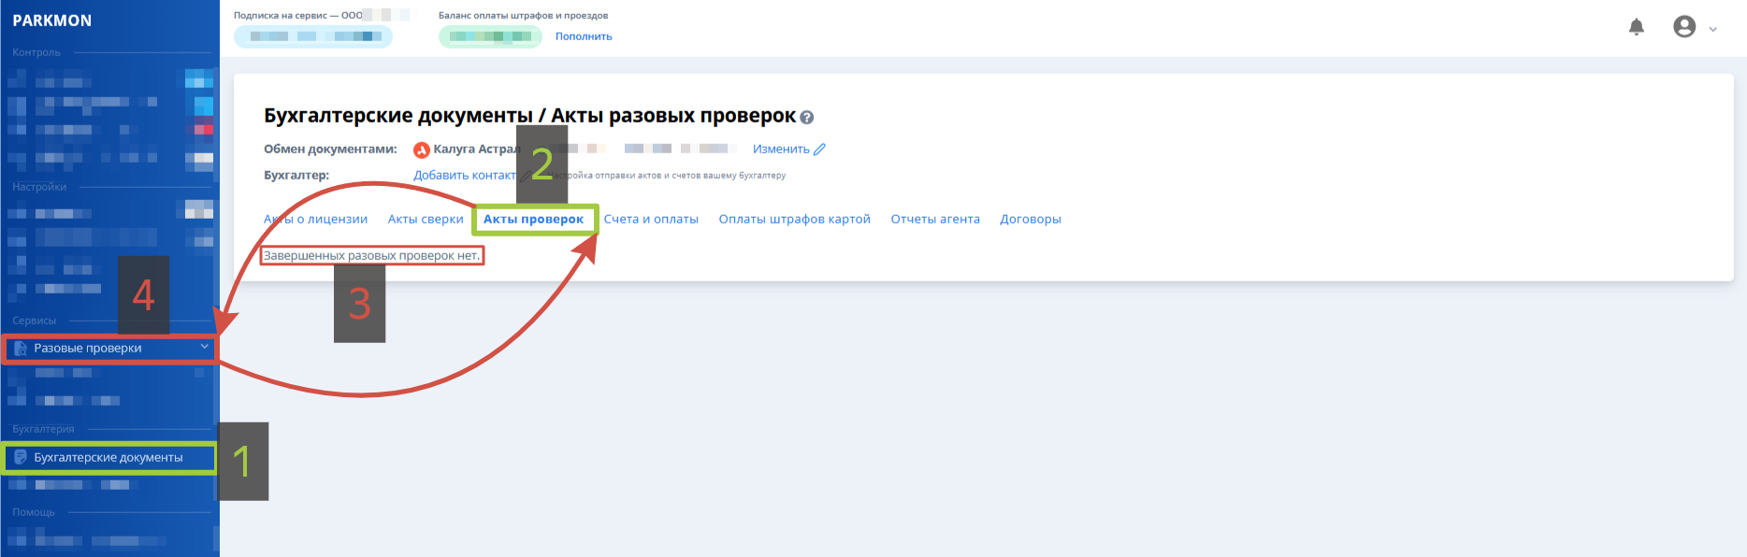This screenshot has width=1747, height=557.
Task: Expand the Разовые проверки chevron arrow
Action: point(204,347)
